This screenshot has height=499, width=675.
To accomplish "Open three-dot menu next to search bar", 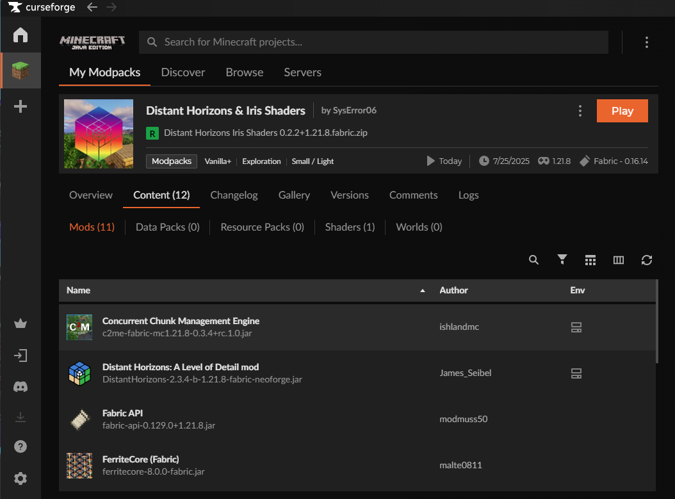I will 647,42.
